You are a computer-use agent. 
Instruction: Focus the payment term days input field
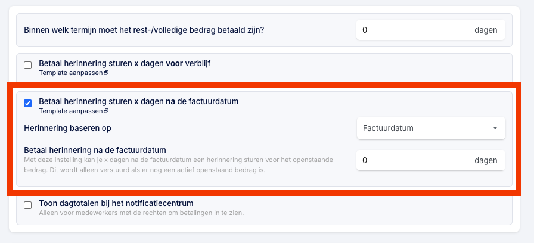tap(430, 30)
